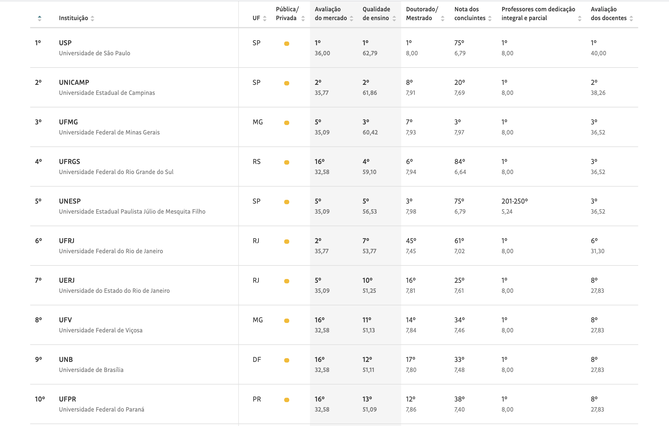
Task: Click the Instituição sort arrows
Action: (x=92, y=19)
